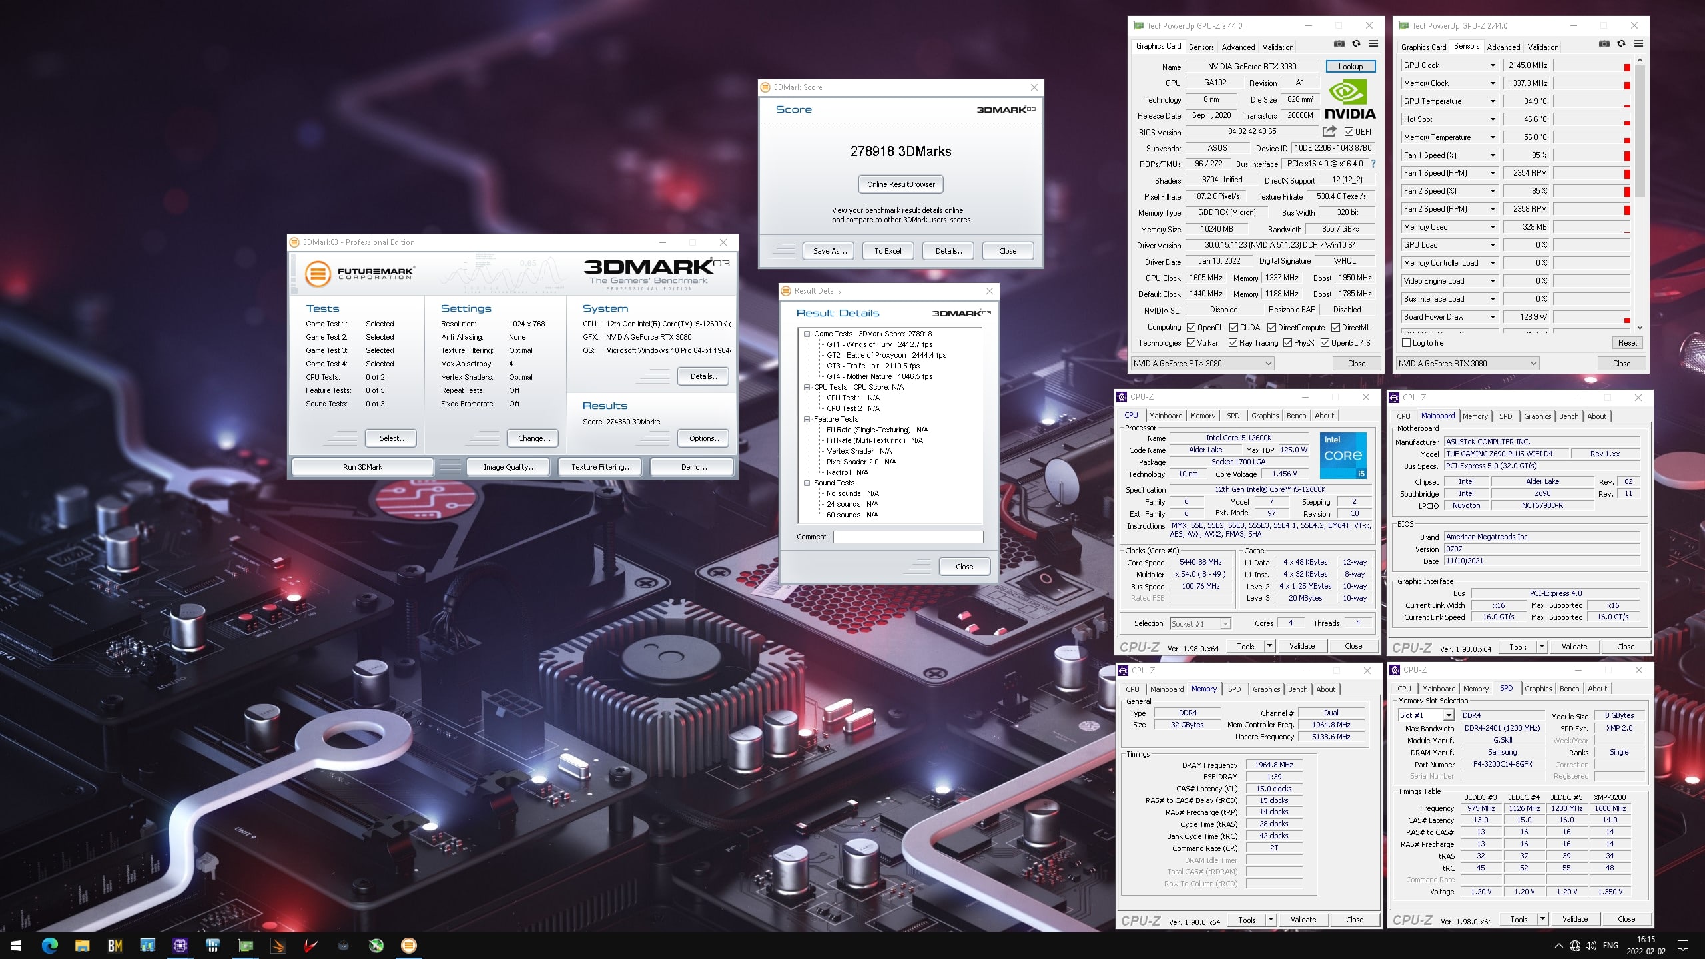The image size is (1705, 959).
Task: Open the GPU Clock sensor dropdown
Action: [x=1493, y=65]
